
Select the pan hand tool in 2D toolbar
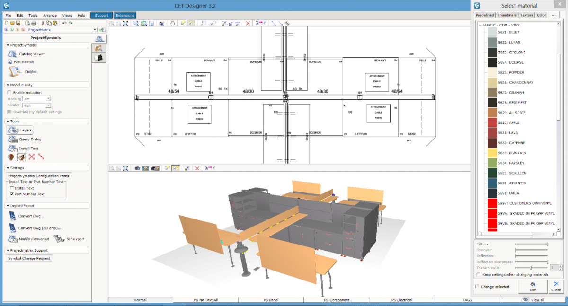(x=173, y=23)
